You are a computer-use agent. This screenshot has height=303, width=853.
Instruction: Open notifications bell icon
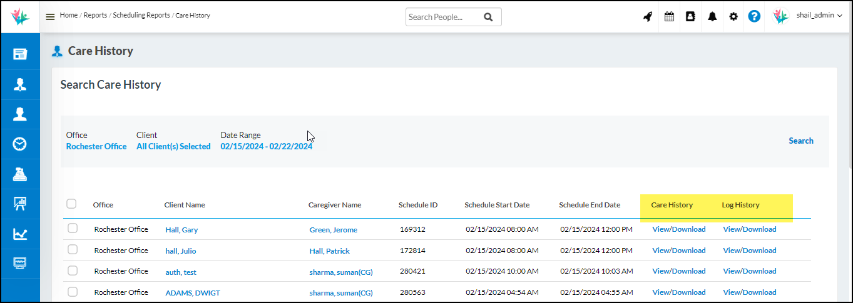point(712,17)
